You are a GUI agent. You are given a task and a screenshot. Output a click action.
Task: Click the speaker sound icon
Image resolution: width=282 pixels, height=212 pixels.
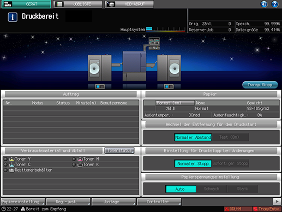tap(264, 4)
